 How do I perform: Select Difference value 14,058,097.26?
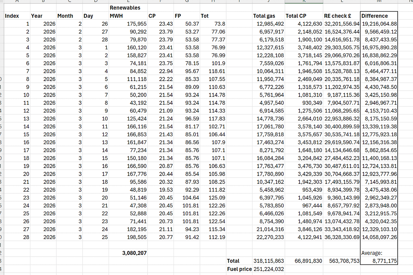point(379,237)
